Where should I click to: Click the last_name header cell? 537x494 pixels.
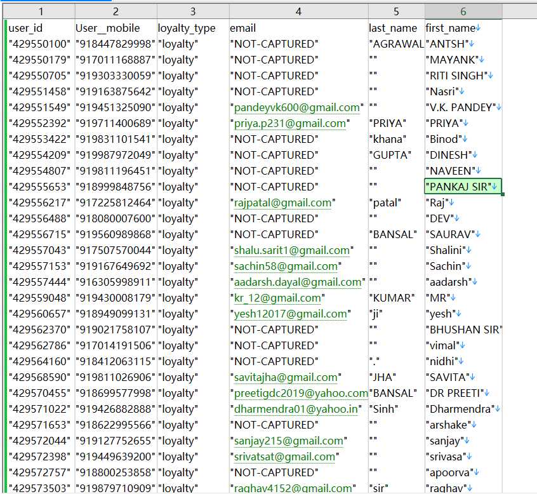(397, 28)
